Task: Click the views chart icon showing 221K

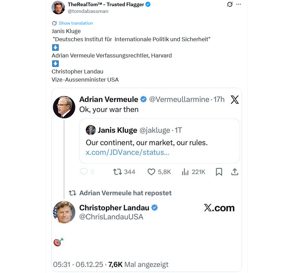Action: tap(185, 172)
